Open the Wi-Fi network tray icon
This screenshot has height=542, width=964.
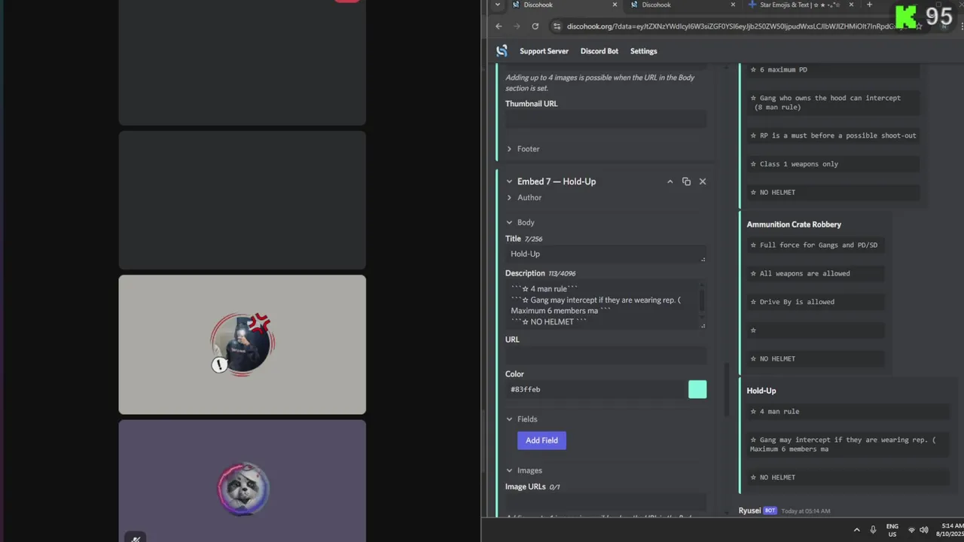coord(911,530)
